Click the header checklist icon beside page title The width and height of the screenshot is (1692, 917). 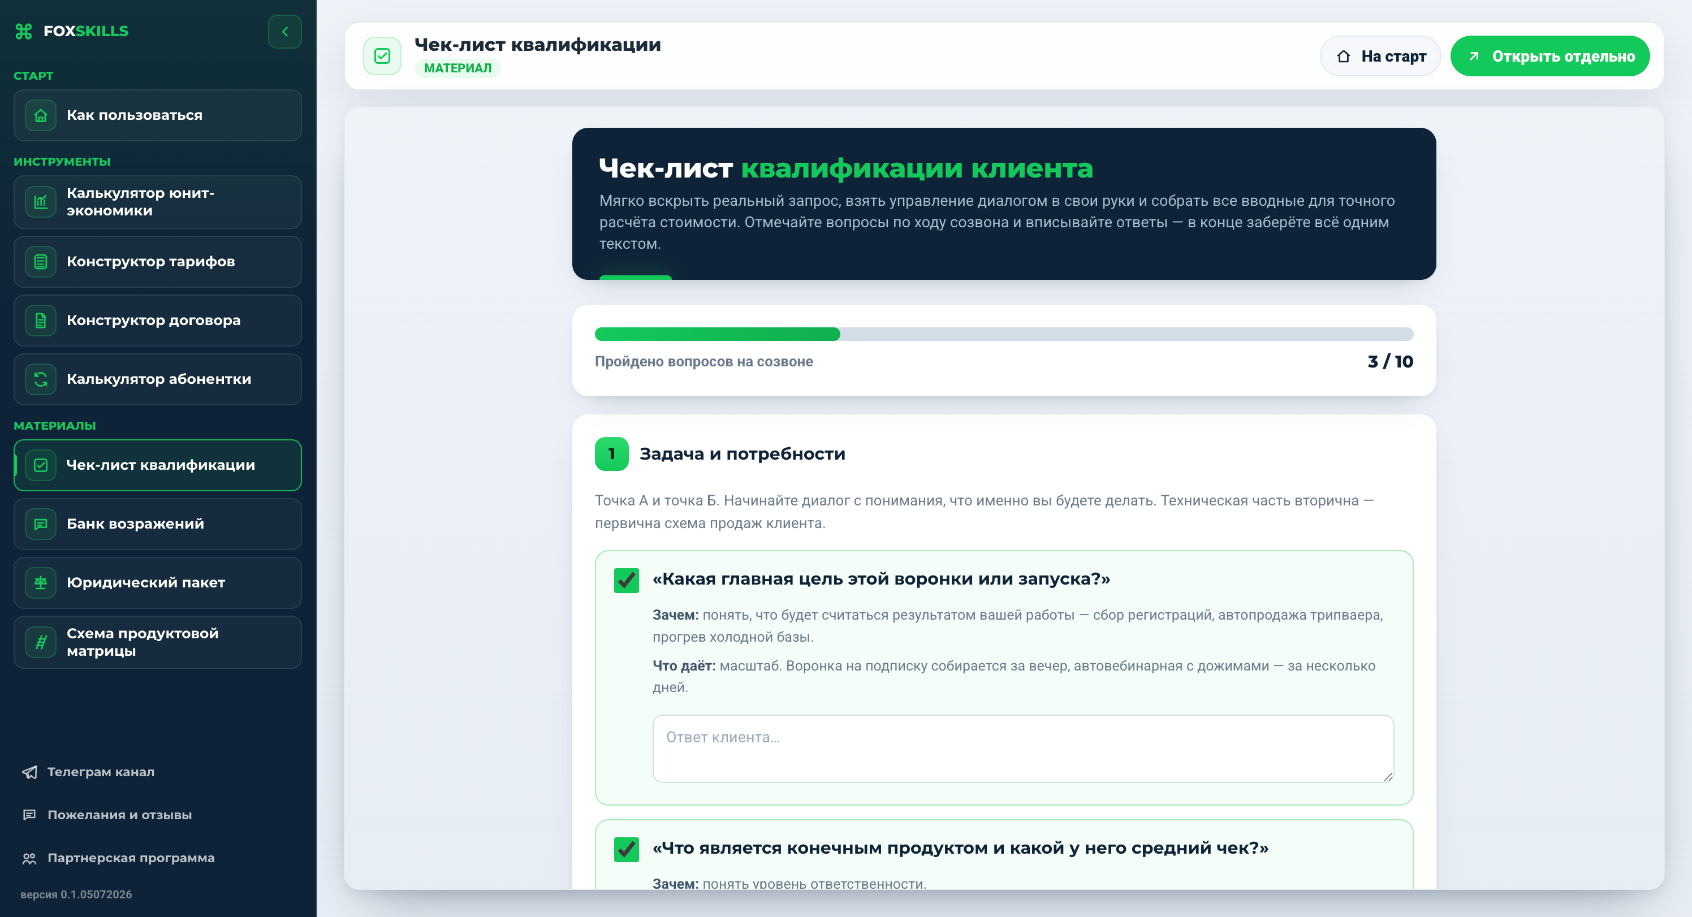tap(382, 56)
